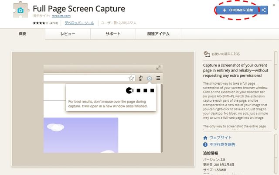The image size is (279, 175).
Task: Click the サイズ: 1.56MiB text
Action: (x=214, y=170)
